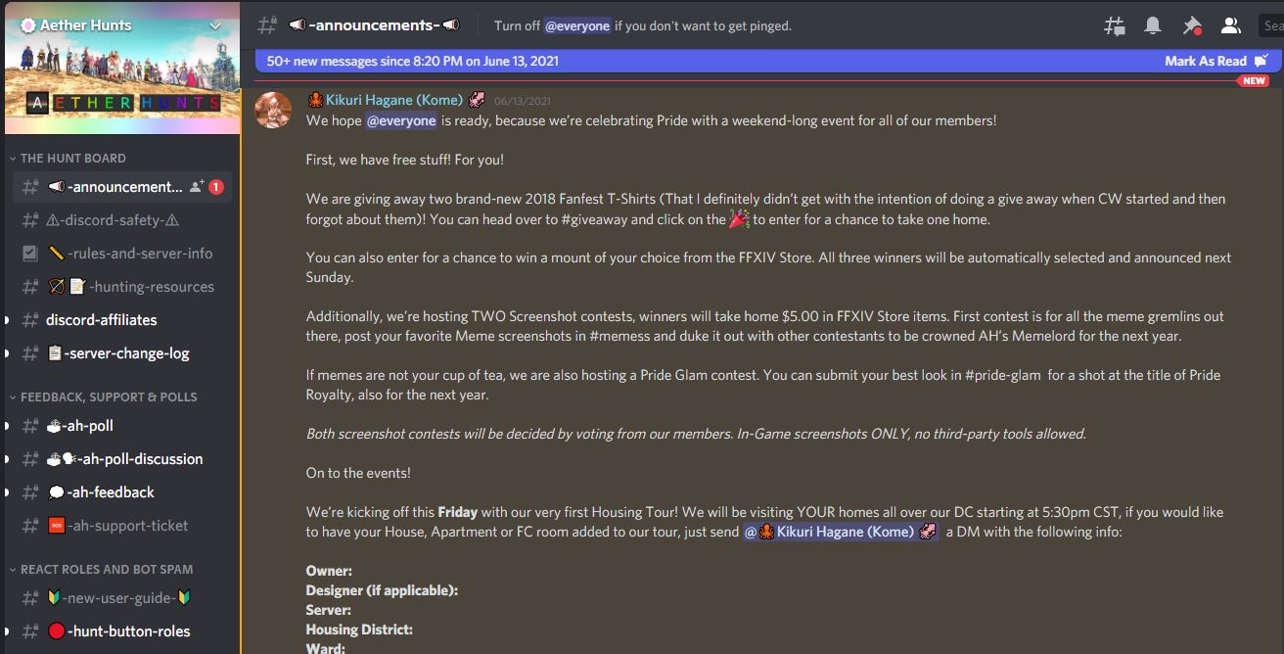Viewport: 1284px width, 654px height.
Task: Open notification settings bell icon
Action: 1153,26
